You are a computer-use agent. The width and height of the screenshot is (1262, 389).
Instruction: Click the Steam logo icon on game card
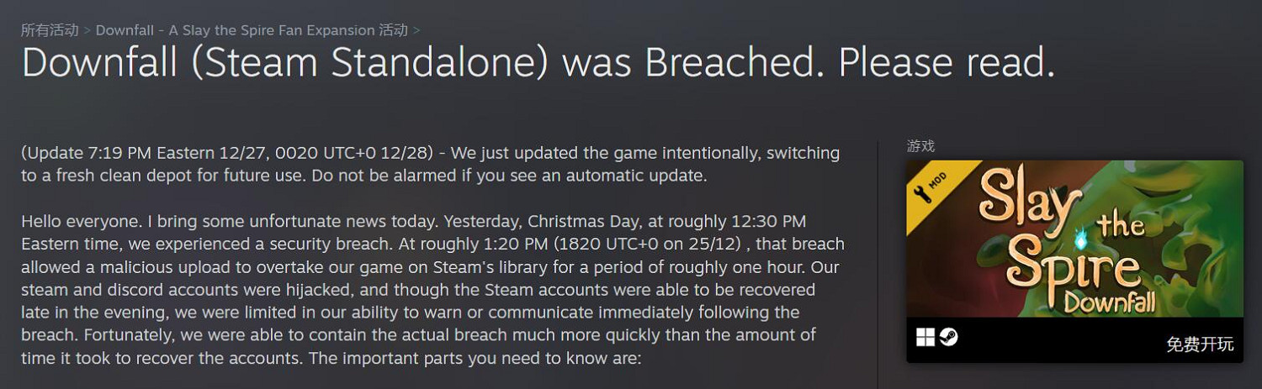pos(948,338)
